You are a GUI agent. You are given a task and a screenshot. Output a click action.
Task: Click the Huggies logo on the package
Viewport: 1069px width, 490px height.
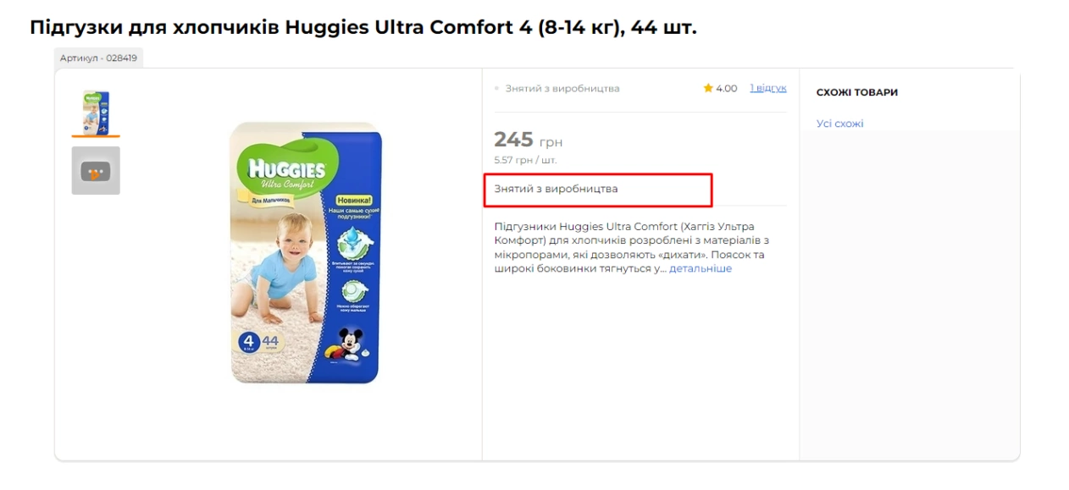[x=285, y=164]
